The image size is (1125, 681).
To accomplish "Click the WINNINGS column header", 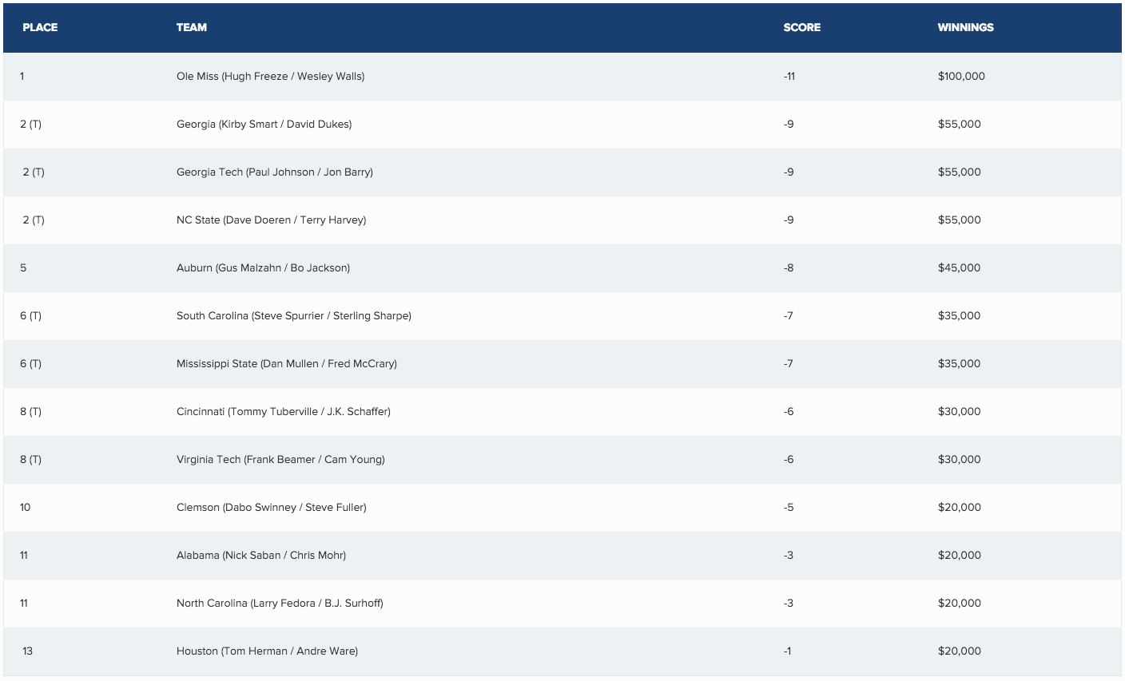I will pyautogui.click(x=965, y=27).
